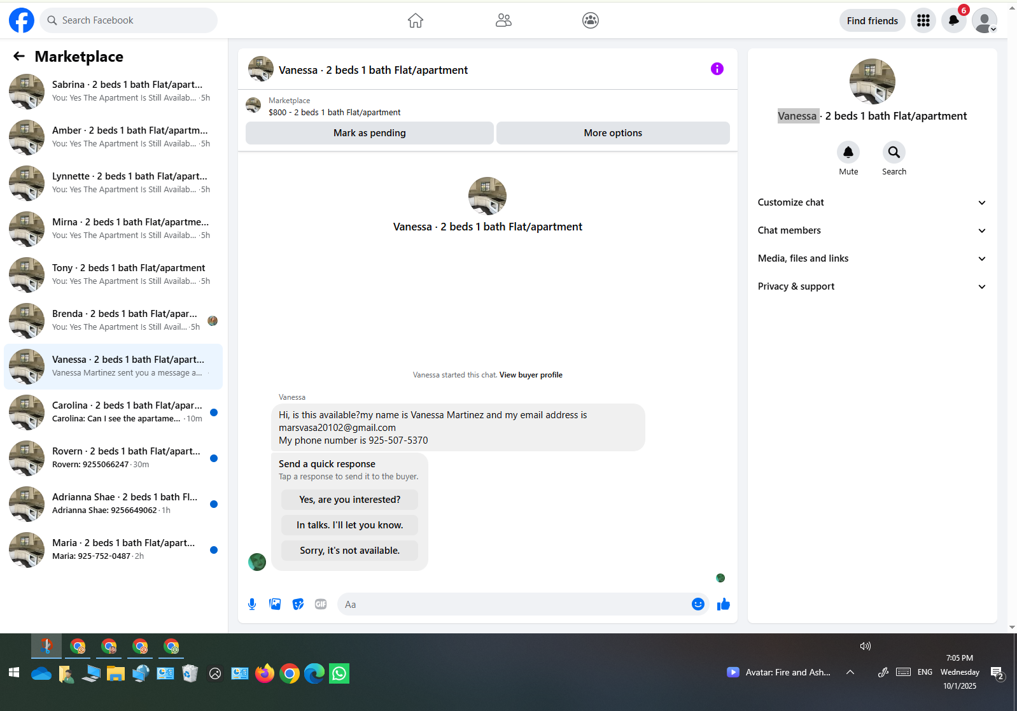Viewport: 1017px width, 711px height.
Task: Expand the Privacy & support section
Action: coord(873,286)
